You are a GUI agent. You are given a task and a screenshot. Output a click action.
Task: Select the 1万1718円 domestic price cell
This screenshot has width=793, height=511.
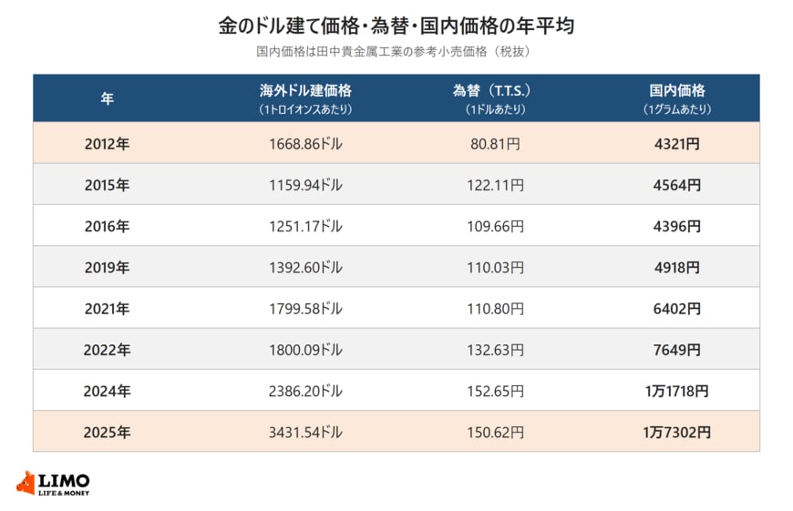point(676,391)
